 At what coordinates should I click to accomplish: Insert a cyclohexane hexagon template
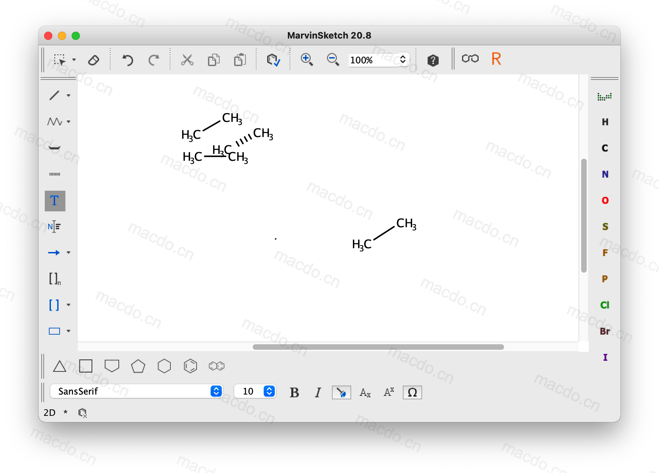[164, 366]
